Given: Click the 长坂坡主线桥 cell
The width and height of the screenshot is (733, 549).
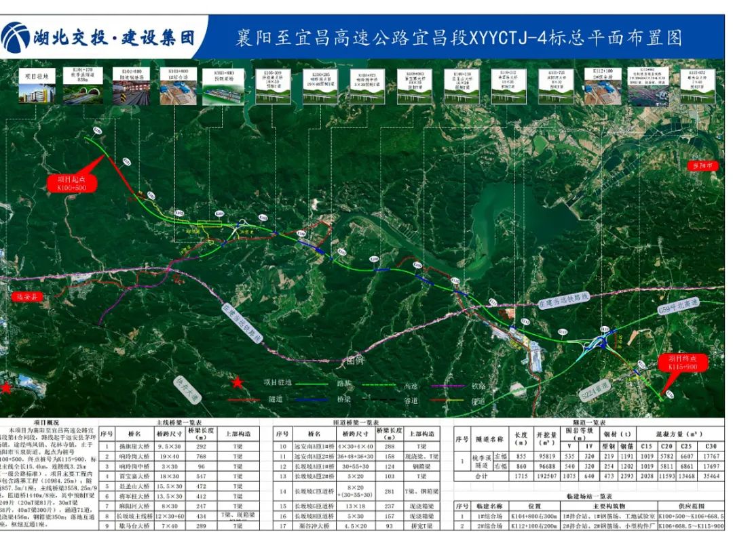Looking at the screenshot, I should 134,516.
